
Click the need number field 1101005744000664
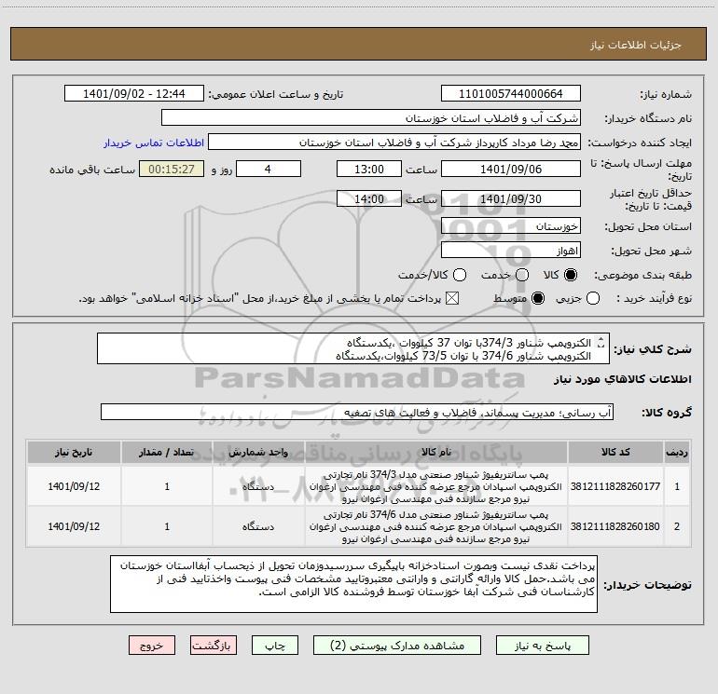pyautogui.click(x=511, y=93)
